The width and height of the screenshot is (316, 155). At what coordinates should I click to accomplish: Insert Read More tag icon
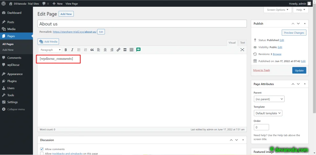pyautogui.click(x=125, y=50)
